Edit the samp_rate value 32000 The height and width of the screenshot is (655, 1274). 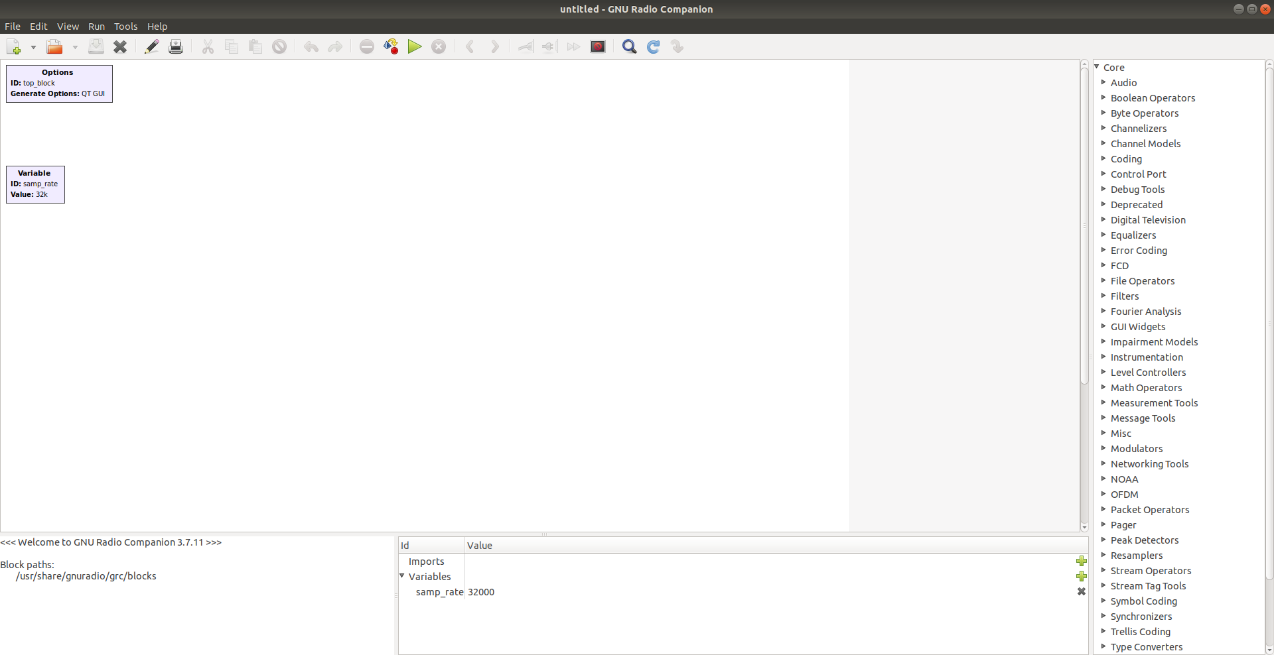[x=481, y=592]
